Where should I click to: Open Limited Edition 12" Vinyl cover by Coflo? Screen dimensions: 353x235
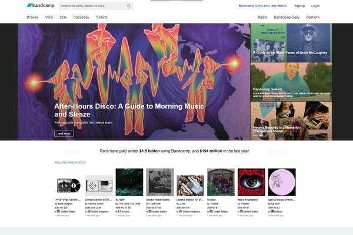point(190,186)
